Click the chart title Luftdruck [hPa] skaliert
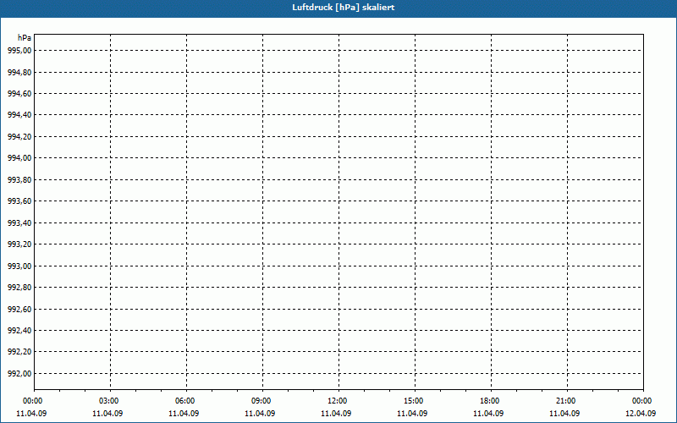677x423 pixels. (338, 7)
